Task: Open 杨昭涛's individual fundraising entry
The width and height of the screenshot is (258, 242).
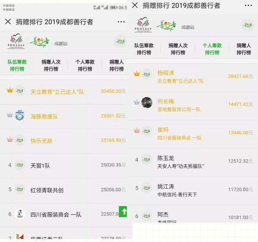Action: pyautogui.click(x=192, y=77)
